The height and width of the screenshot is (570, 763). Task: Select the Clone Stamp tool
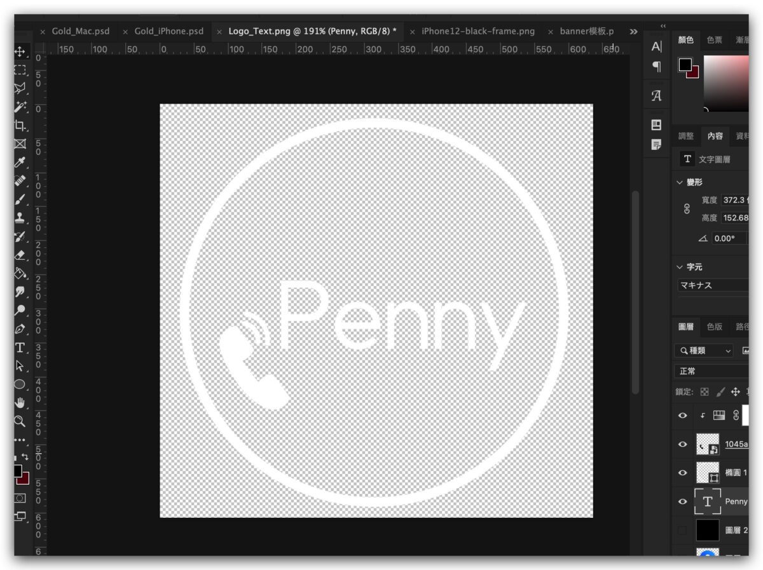click(20, 217)
